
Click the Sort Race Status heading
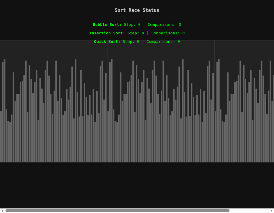click(137, 10)
